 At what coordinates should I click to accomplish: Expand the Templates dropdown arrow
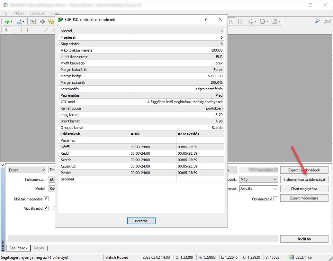coord(279,22)
